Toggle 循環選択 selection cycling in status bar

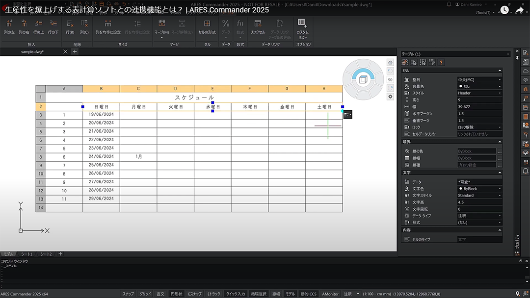259,294
